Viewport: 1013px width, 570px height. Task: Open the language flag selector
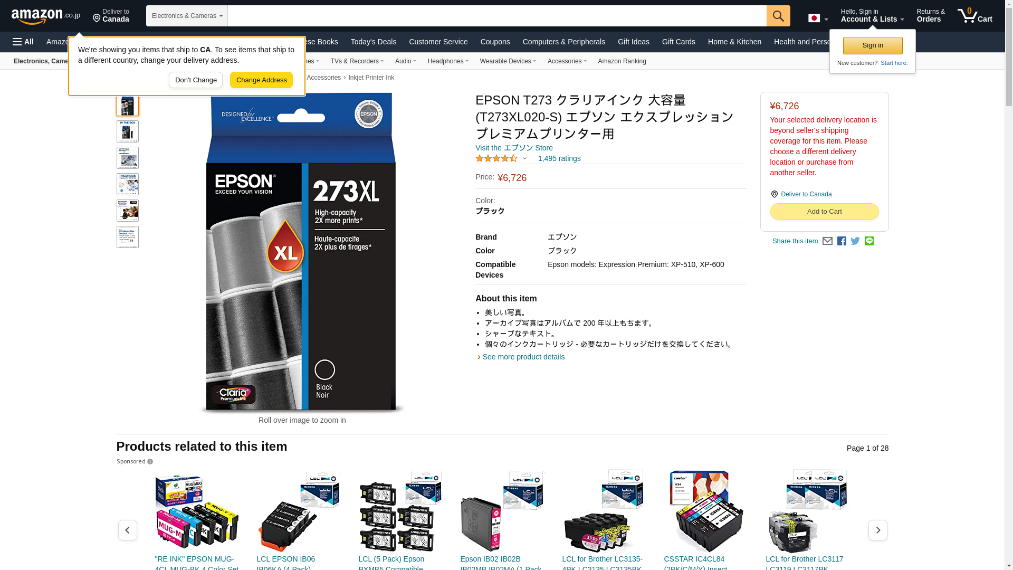818,18
